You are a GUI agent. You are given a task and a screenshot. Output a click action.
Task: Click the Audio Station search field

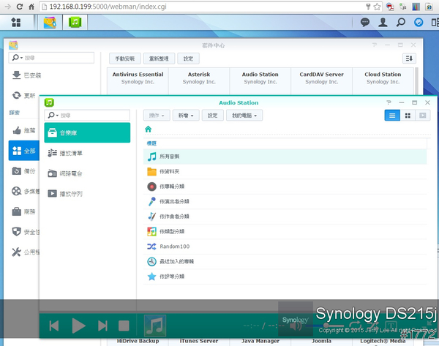coord(88,116)
